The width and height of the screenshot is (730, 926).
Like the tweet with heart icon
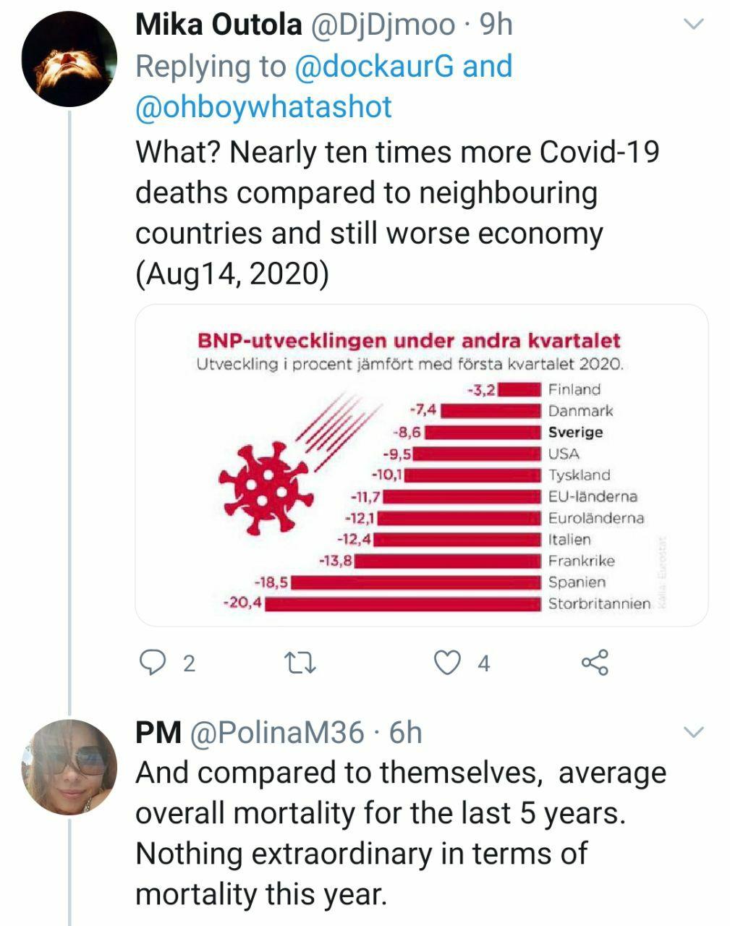pyautogui.click(x=447, y=663)
